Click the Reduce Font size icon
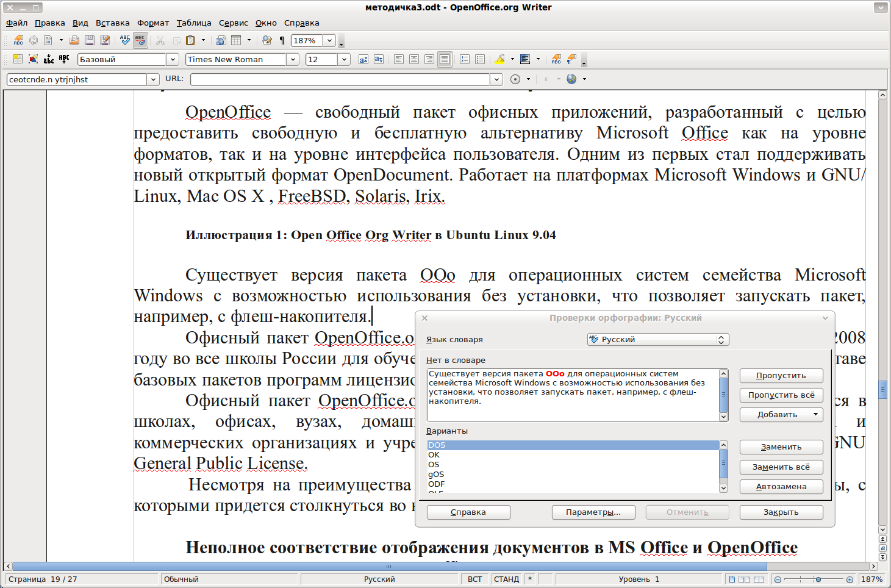This screenshot has width=891, height=588. coord(379,59)
